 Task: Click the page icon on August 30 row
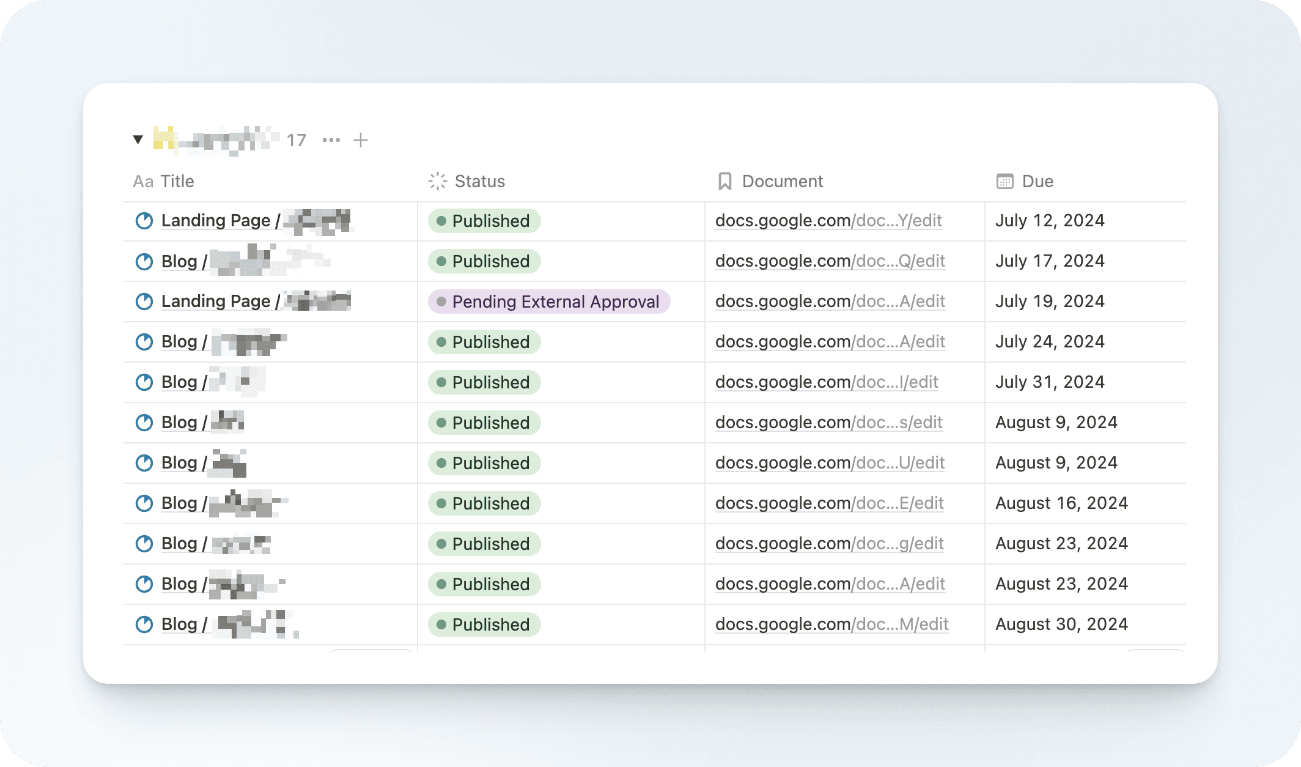(x=144, y=624)
